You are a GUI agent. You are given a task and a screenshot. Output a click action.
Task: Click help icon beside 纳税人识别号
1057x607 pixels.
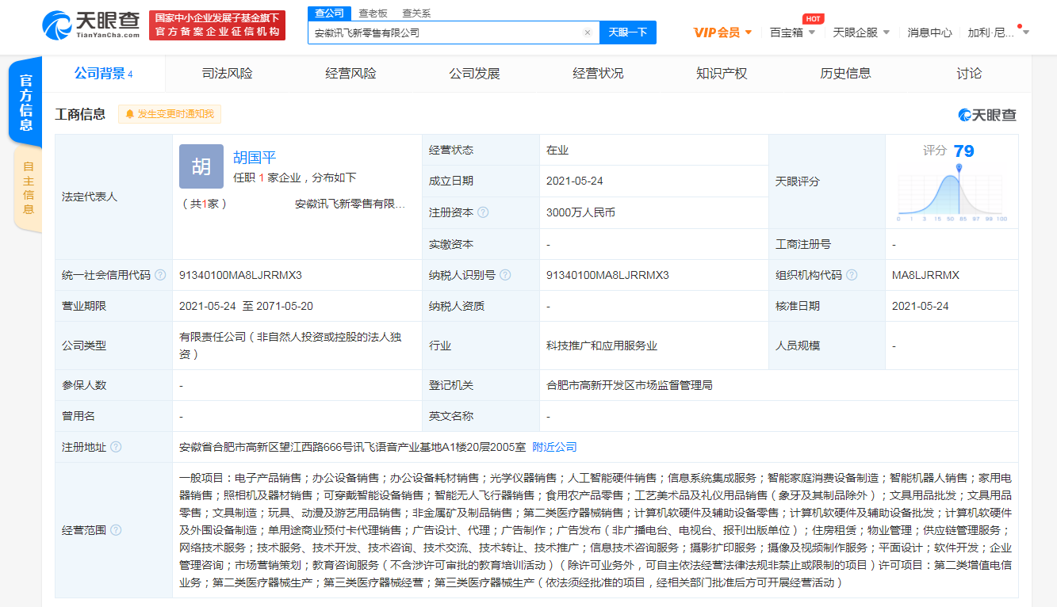[505, 275]
